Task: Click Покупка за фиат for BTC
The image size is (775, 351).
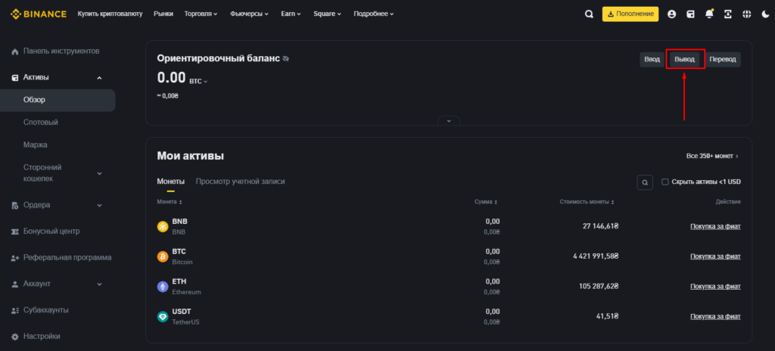Action: [x=715, y=256]
